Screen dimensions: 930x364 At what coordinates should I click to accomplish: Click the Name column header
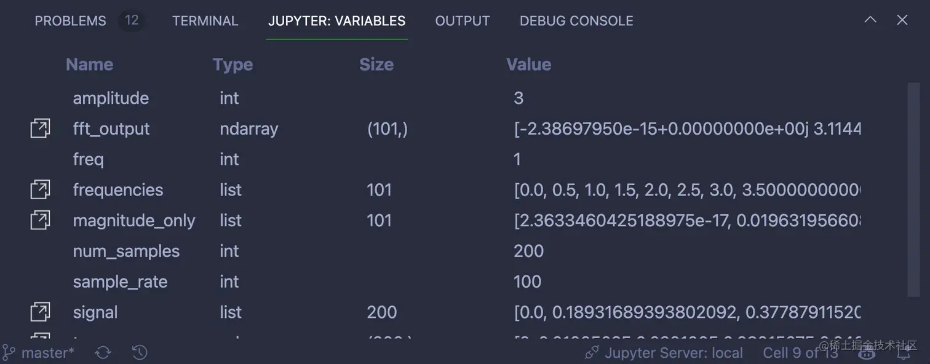pyautogui.click(x=89, y=64)
